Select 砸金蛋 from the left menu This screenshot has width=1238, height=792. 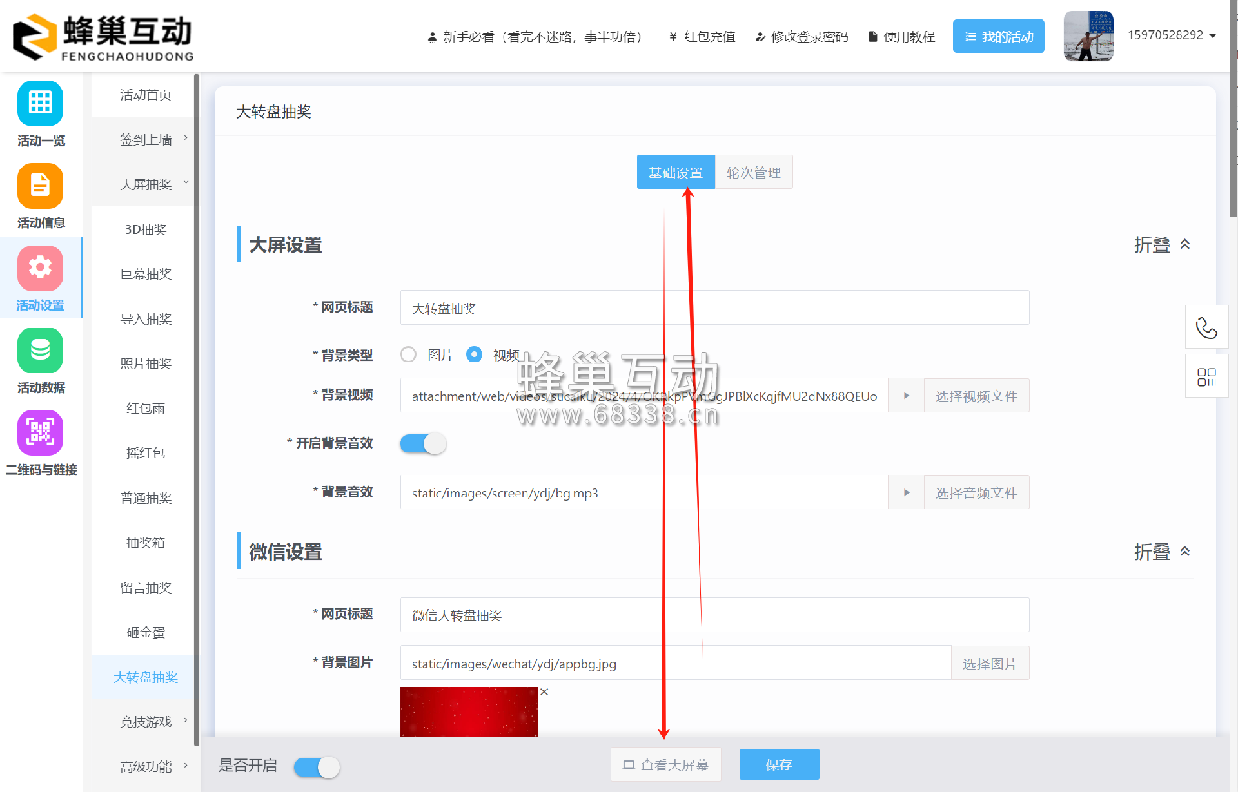point(145,632)
